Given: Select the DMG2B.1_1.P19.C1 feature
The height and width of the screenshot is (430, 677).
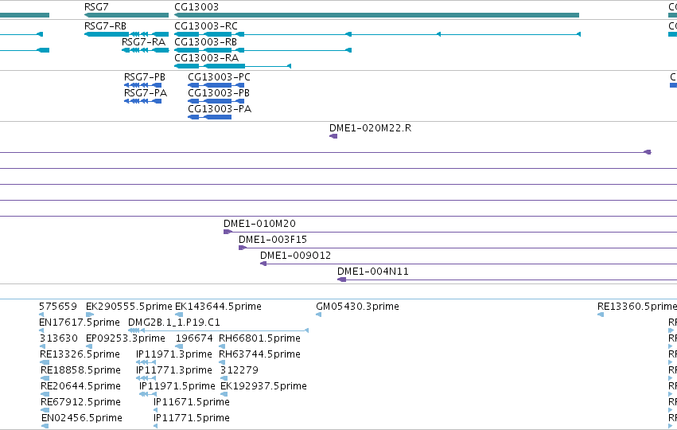Looking at the screenshot, I should pyautogui.click(x=174, y=322).
